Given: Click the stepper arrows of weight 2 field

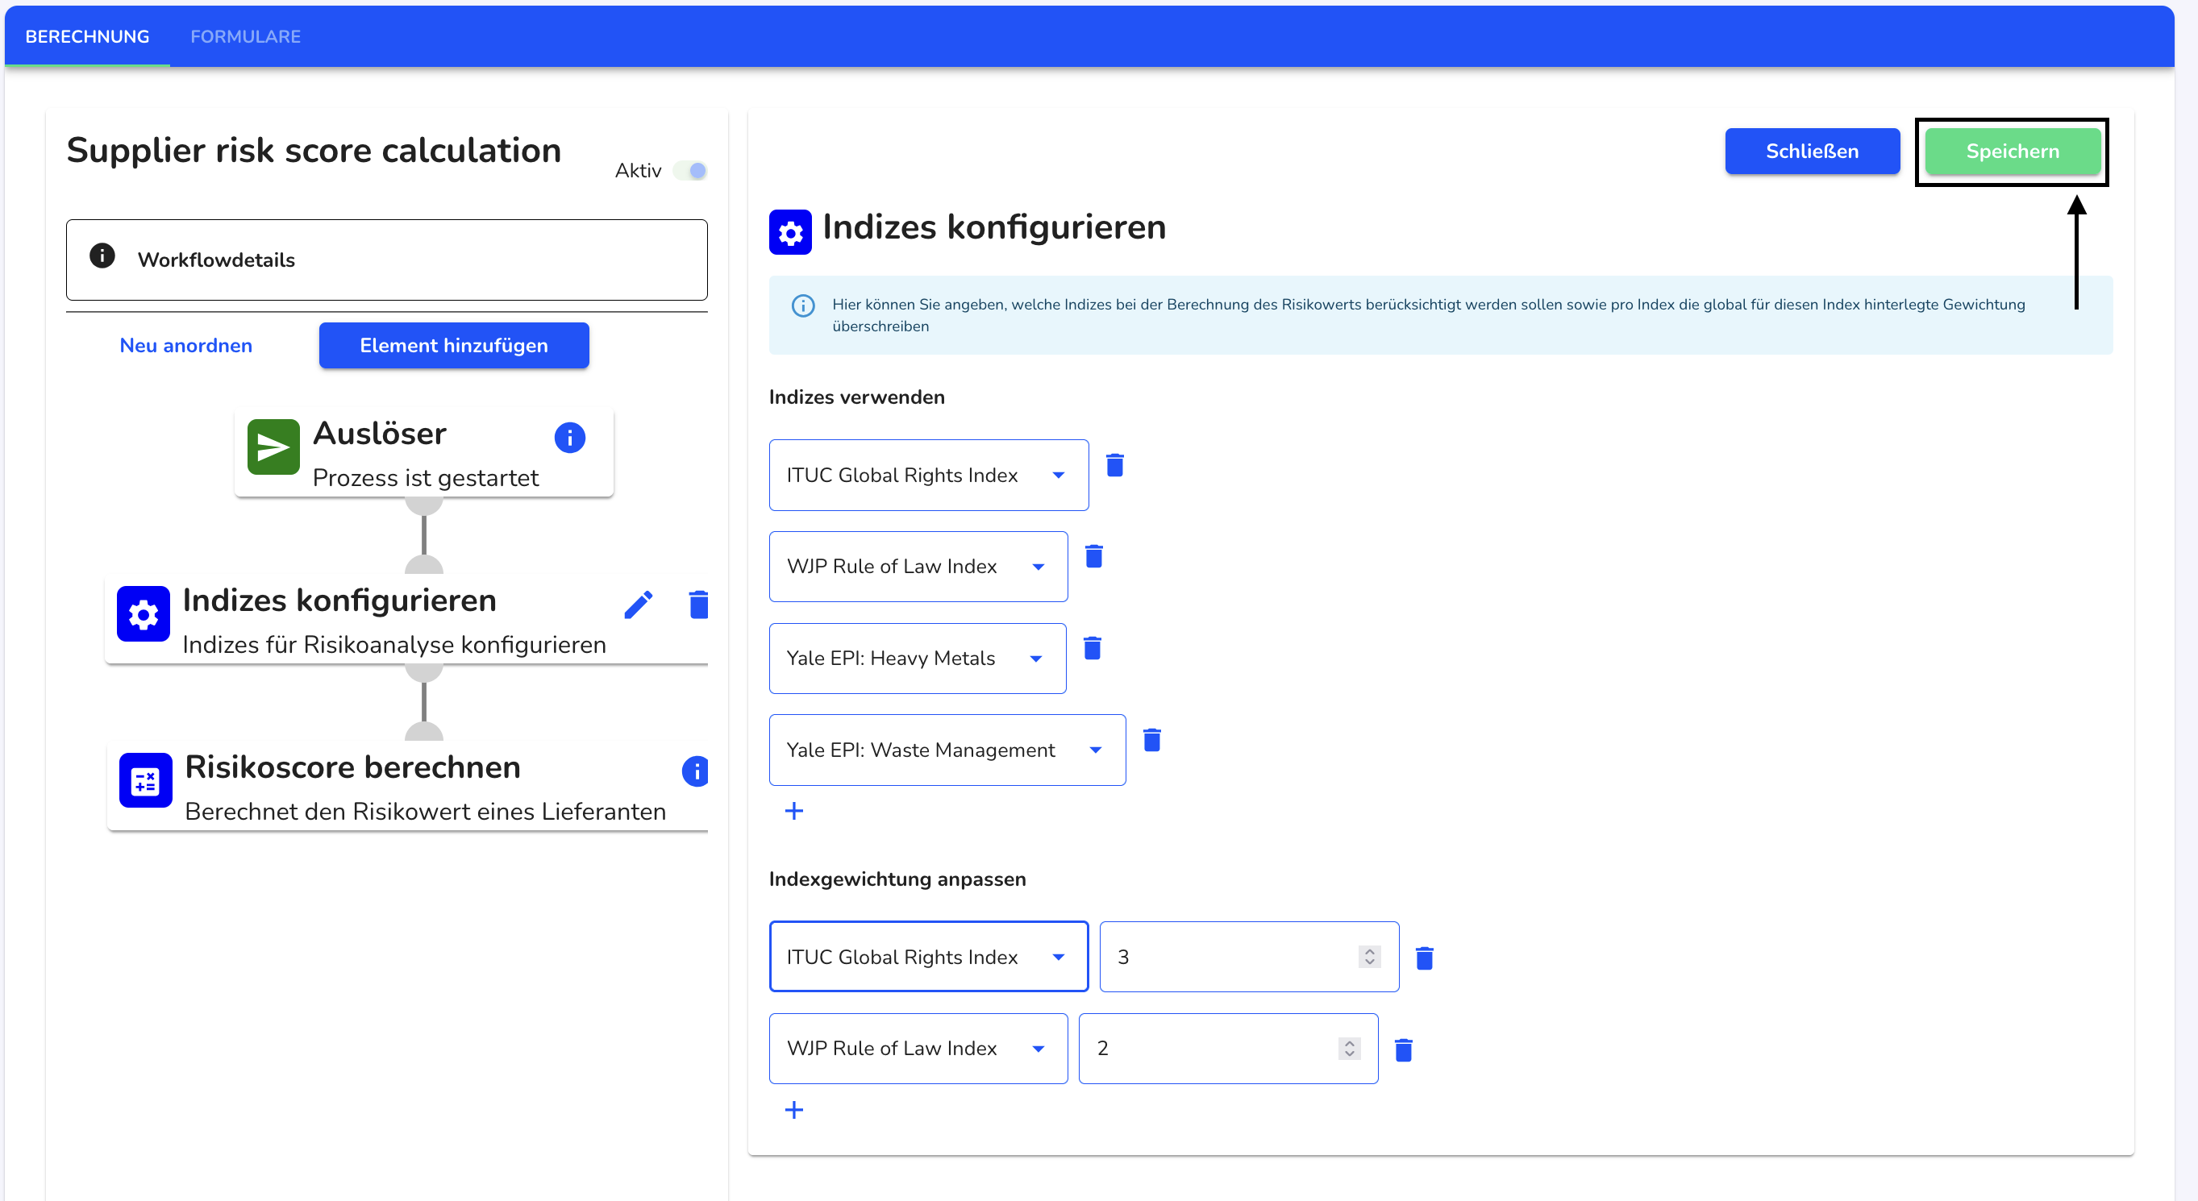Looking at the screenshot, I should pos(1349,1049).
